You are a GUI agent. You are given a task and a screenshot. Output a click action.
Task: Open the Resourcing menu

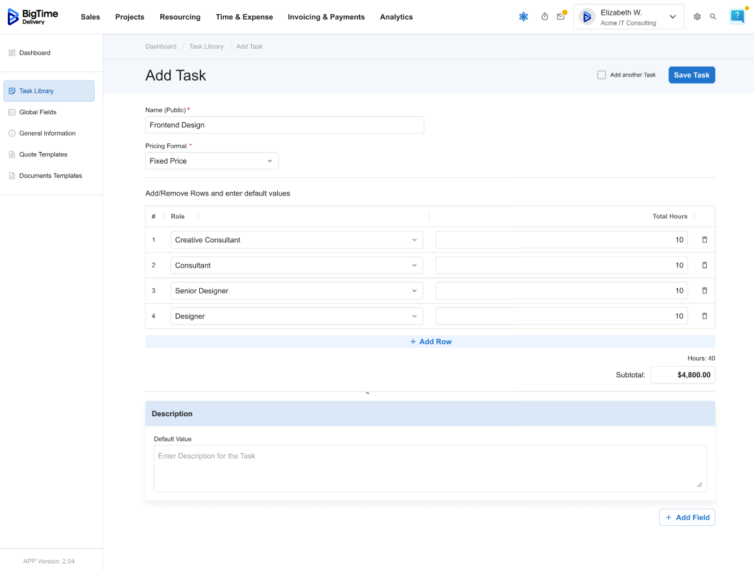pos(180,17)
